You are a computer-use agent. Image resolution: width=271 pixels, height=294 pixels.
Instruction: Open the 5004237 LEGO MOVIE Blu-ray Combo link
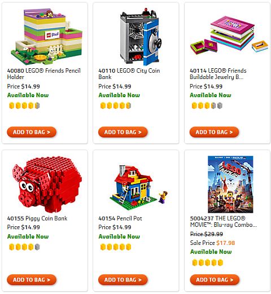click(x=223, y=222)
